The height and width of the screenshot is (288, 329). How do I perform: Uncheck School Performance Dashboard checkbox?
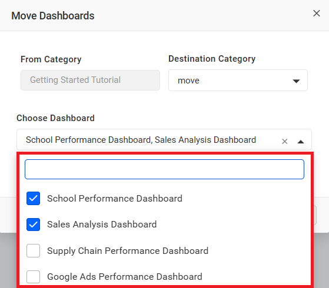coord(33,198)
